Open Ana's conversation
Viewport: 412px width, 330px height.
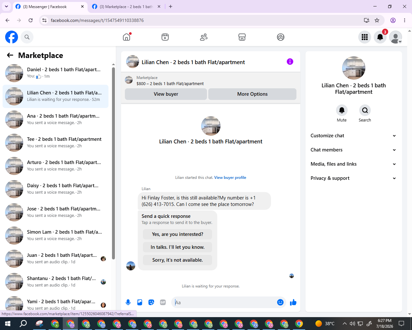(x=55, y=120)
